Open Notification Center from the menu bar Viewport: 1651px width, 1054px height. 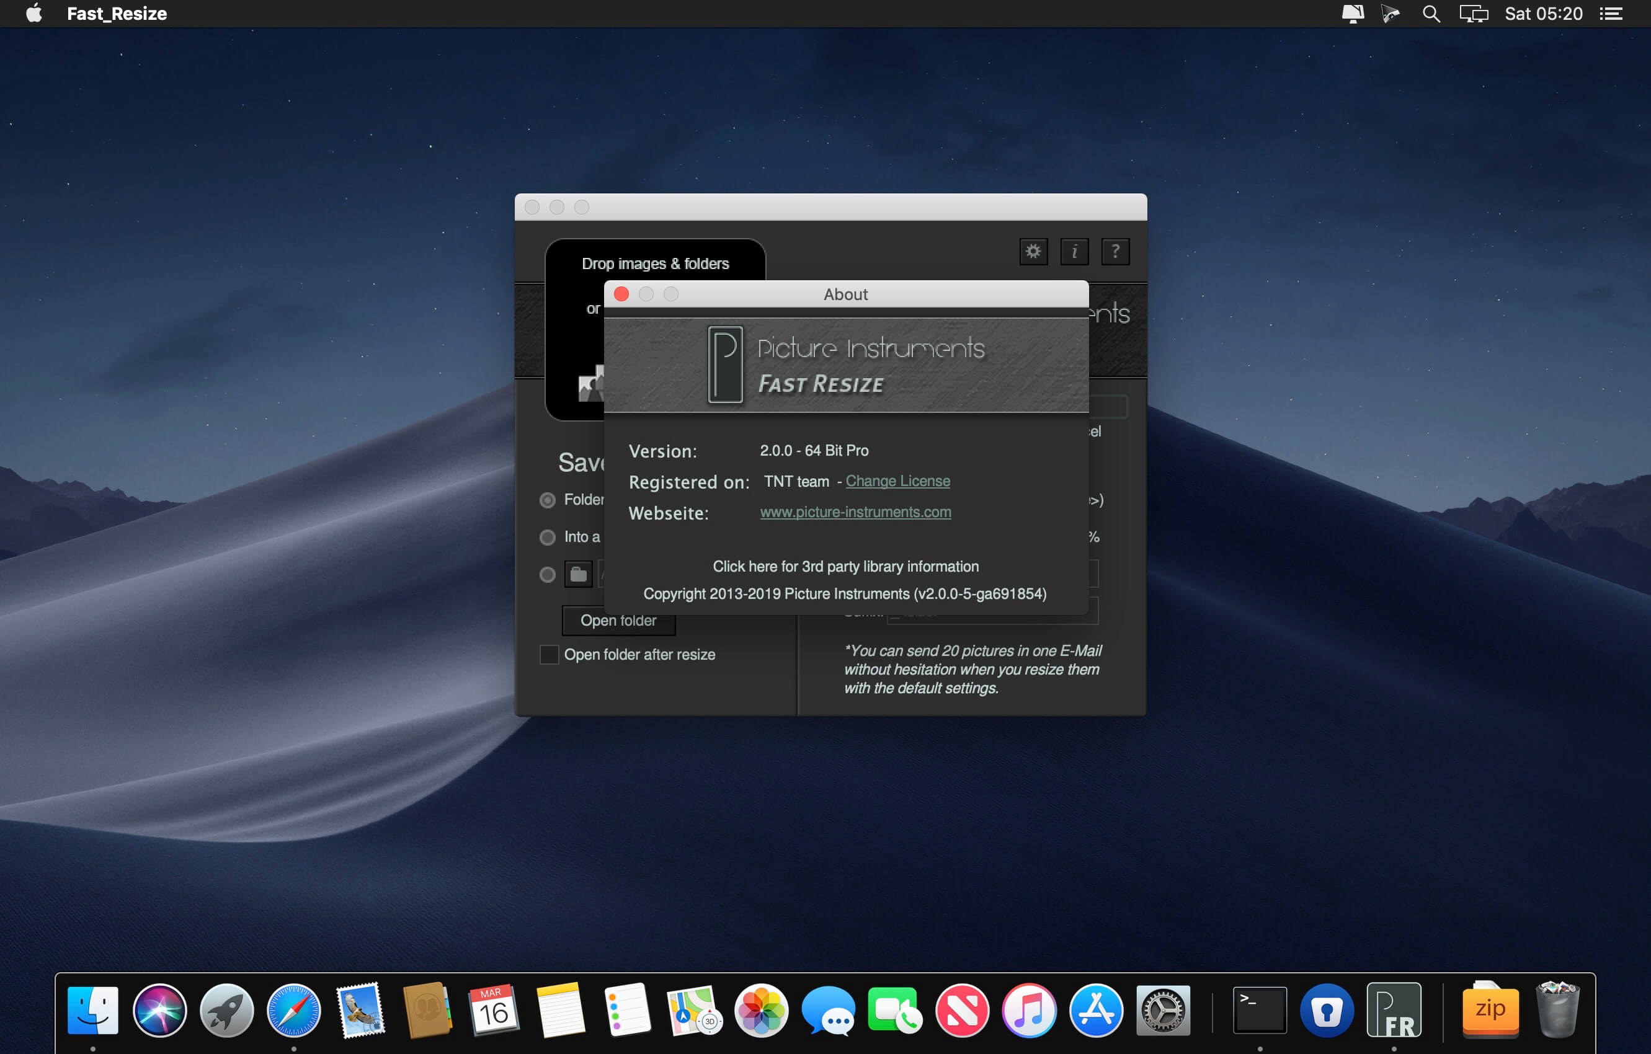tap(1611, 14)
